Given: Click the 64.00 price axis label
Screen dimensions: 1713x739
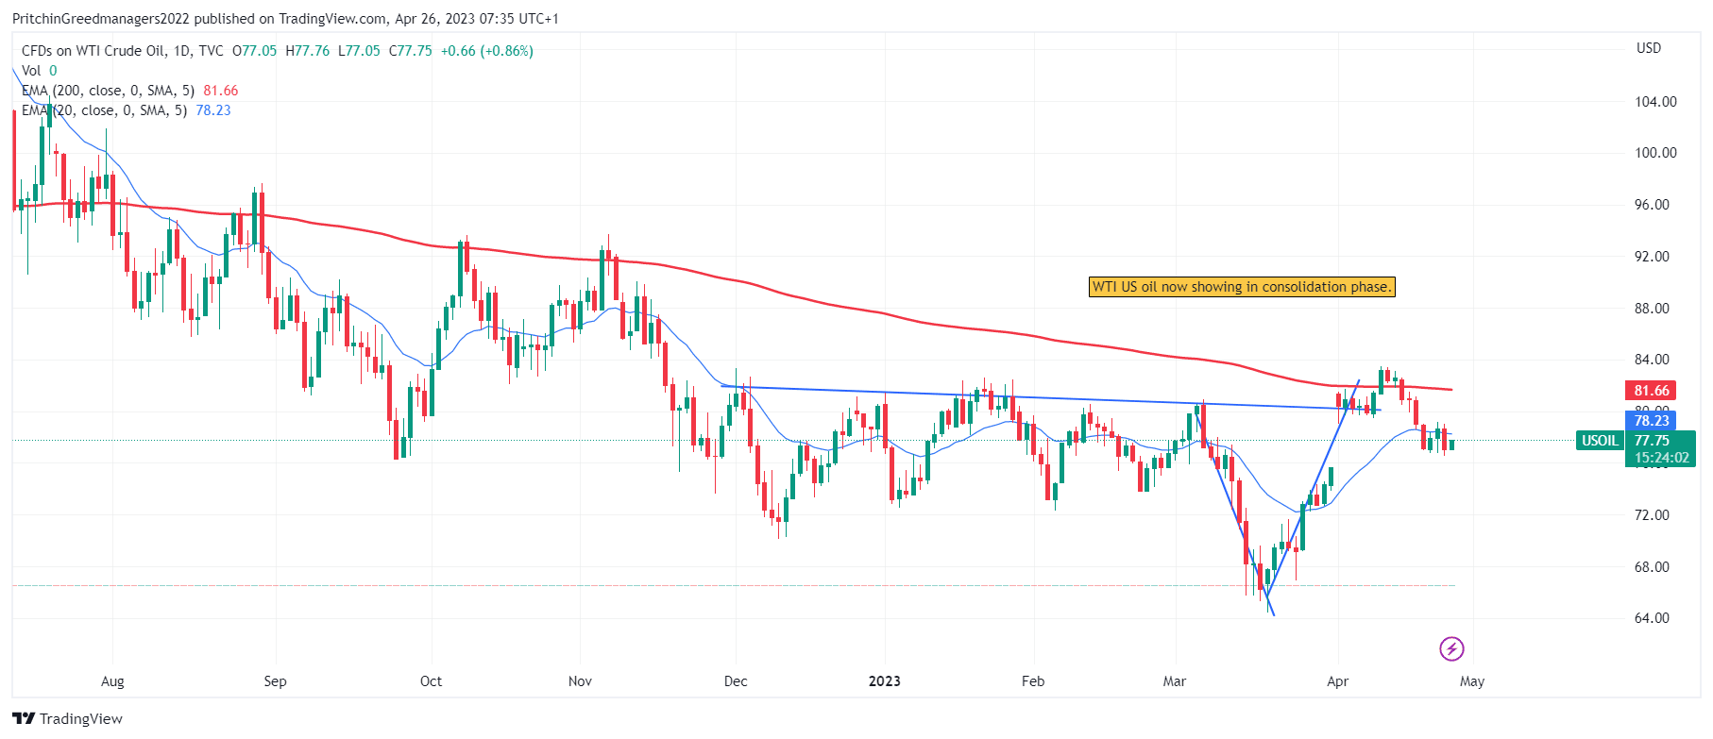Looking at the screenshot, I should [1652, 618].
